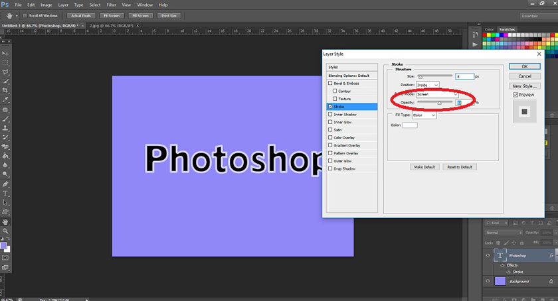
Task: Select the Crop tool
Action: [x=5, y=90]
